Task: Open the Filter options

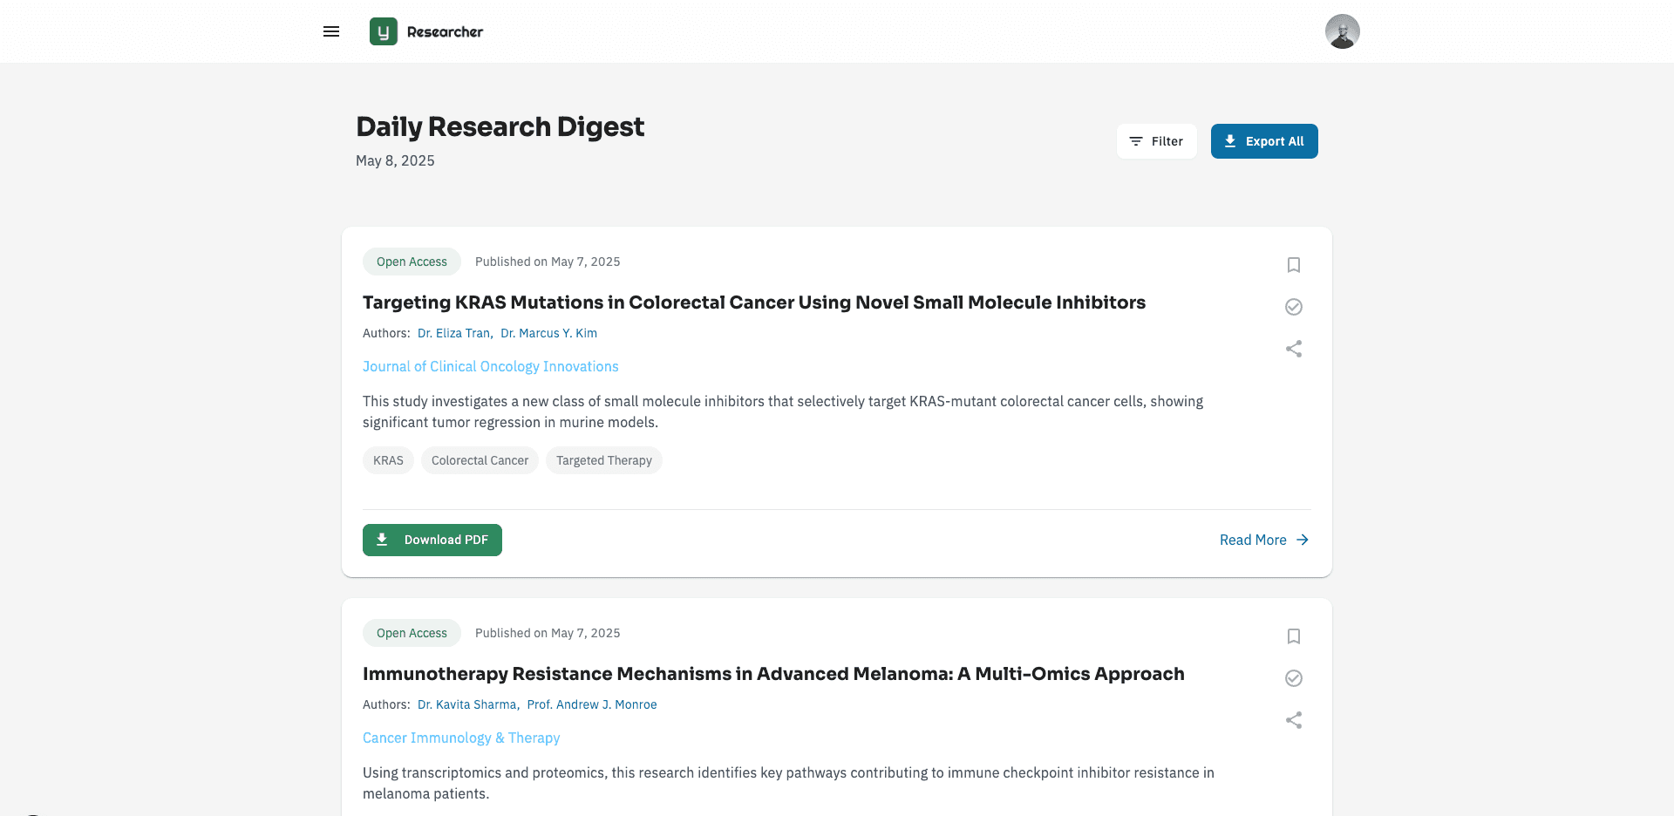Action: tap(1156, 141)
